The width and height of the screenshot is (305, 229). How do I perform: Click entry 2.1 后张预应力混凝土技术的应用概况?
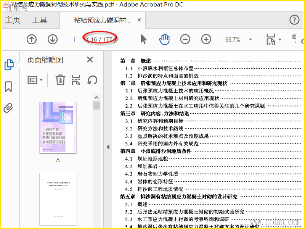coord(169,91)
